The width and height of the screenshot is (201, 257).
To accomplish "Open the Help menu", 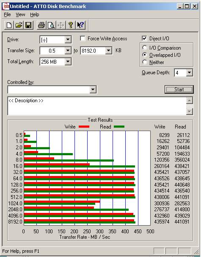I will coord(35,14).
